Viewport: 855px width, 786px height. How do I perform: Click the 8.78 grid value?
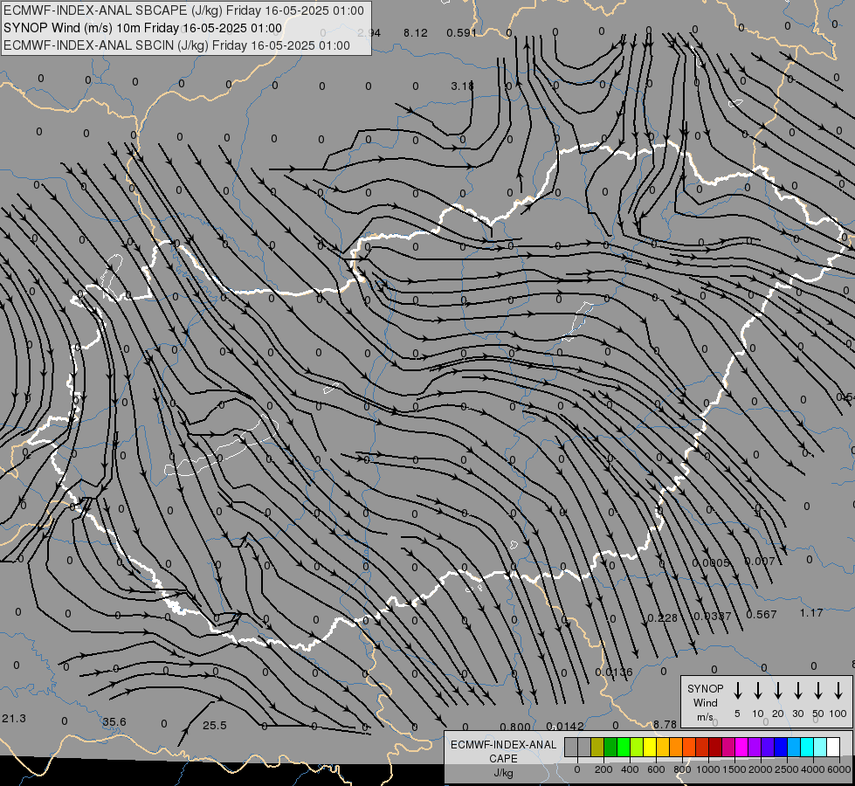click(665, 724)
